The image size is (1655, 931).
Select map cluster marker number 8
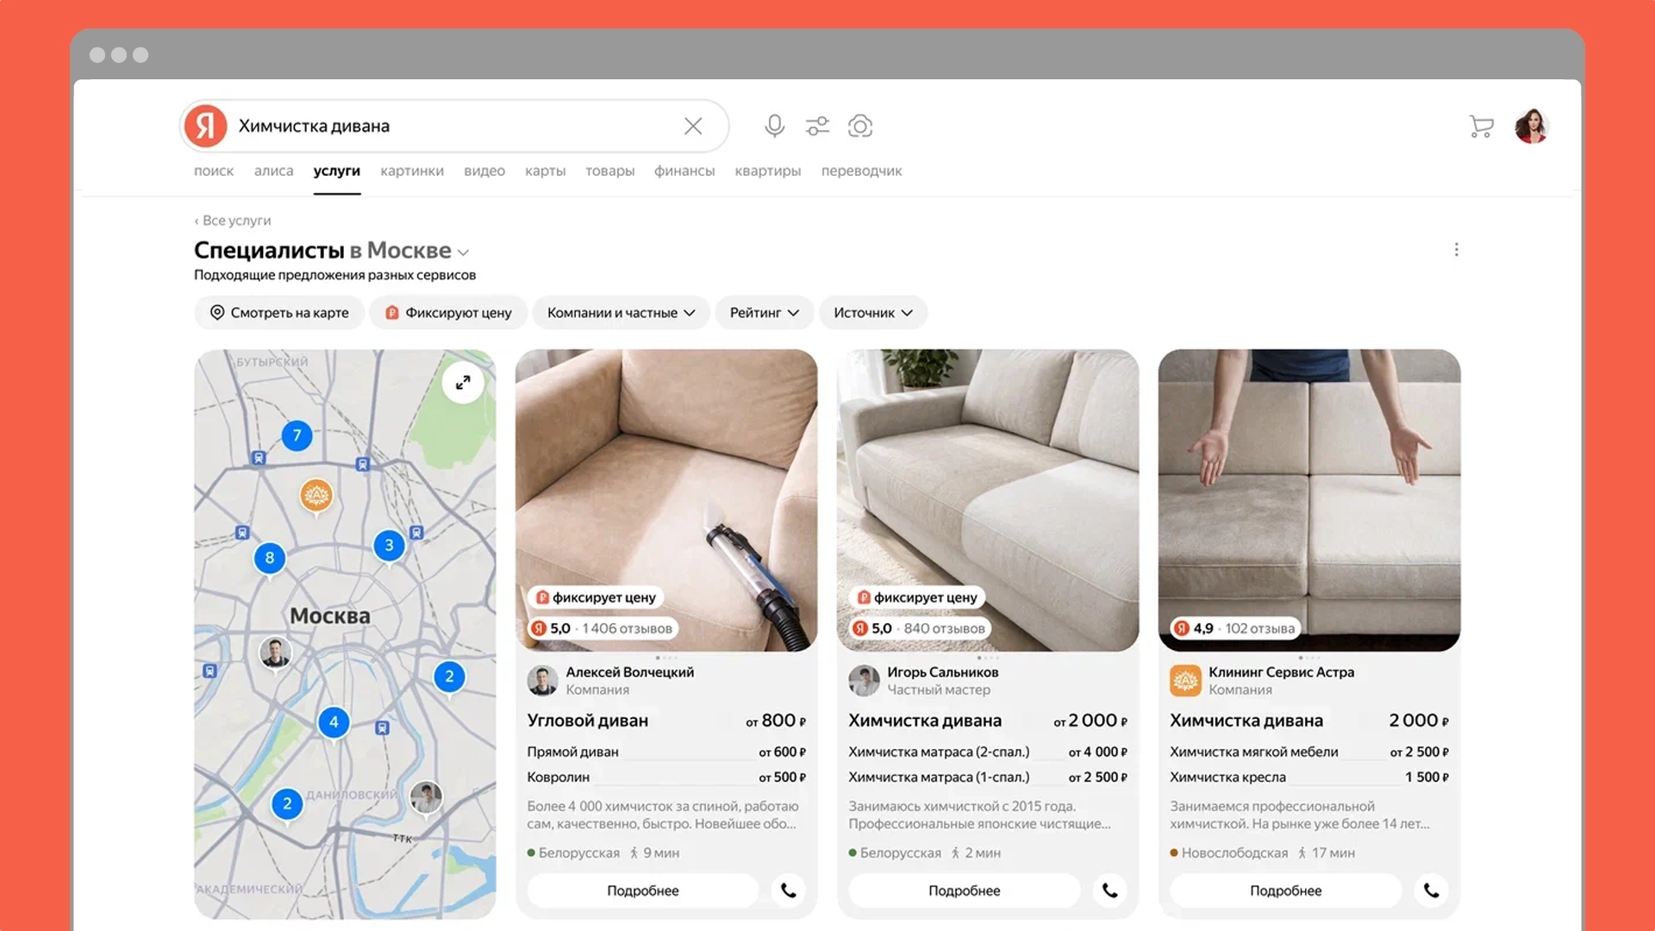click(270, 558)
